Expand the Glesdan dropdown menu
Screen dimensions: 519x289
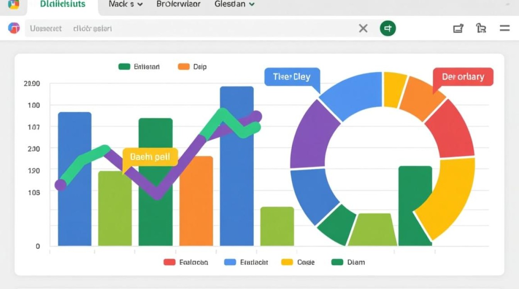tap(235, 4)
